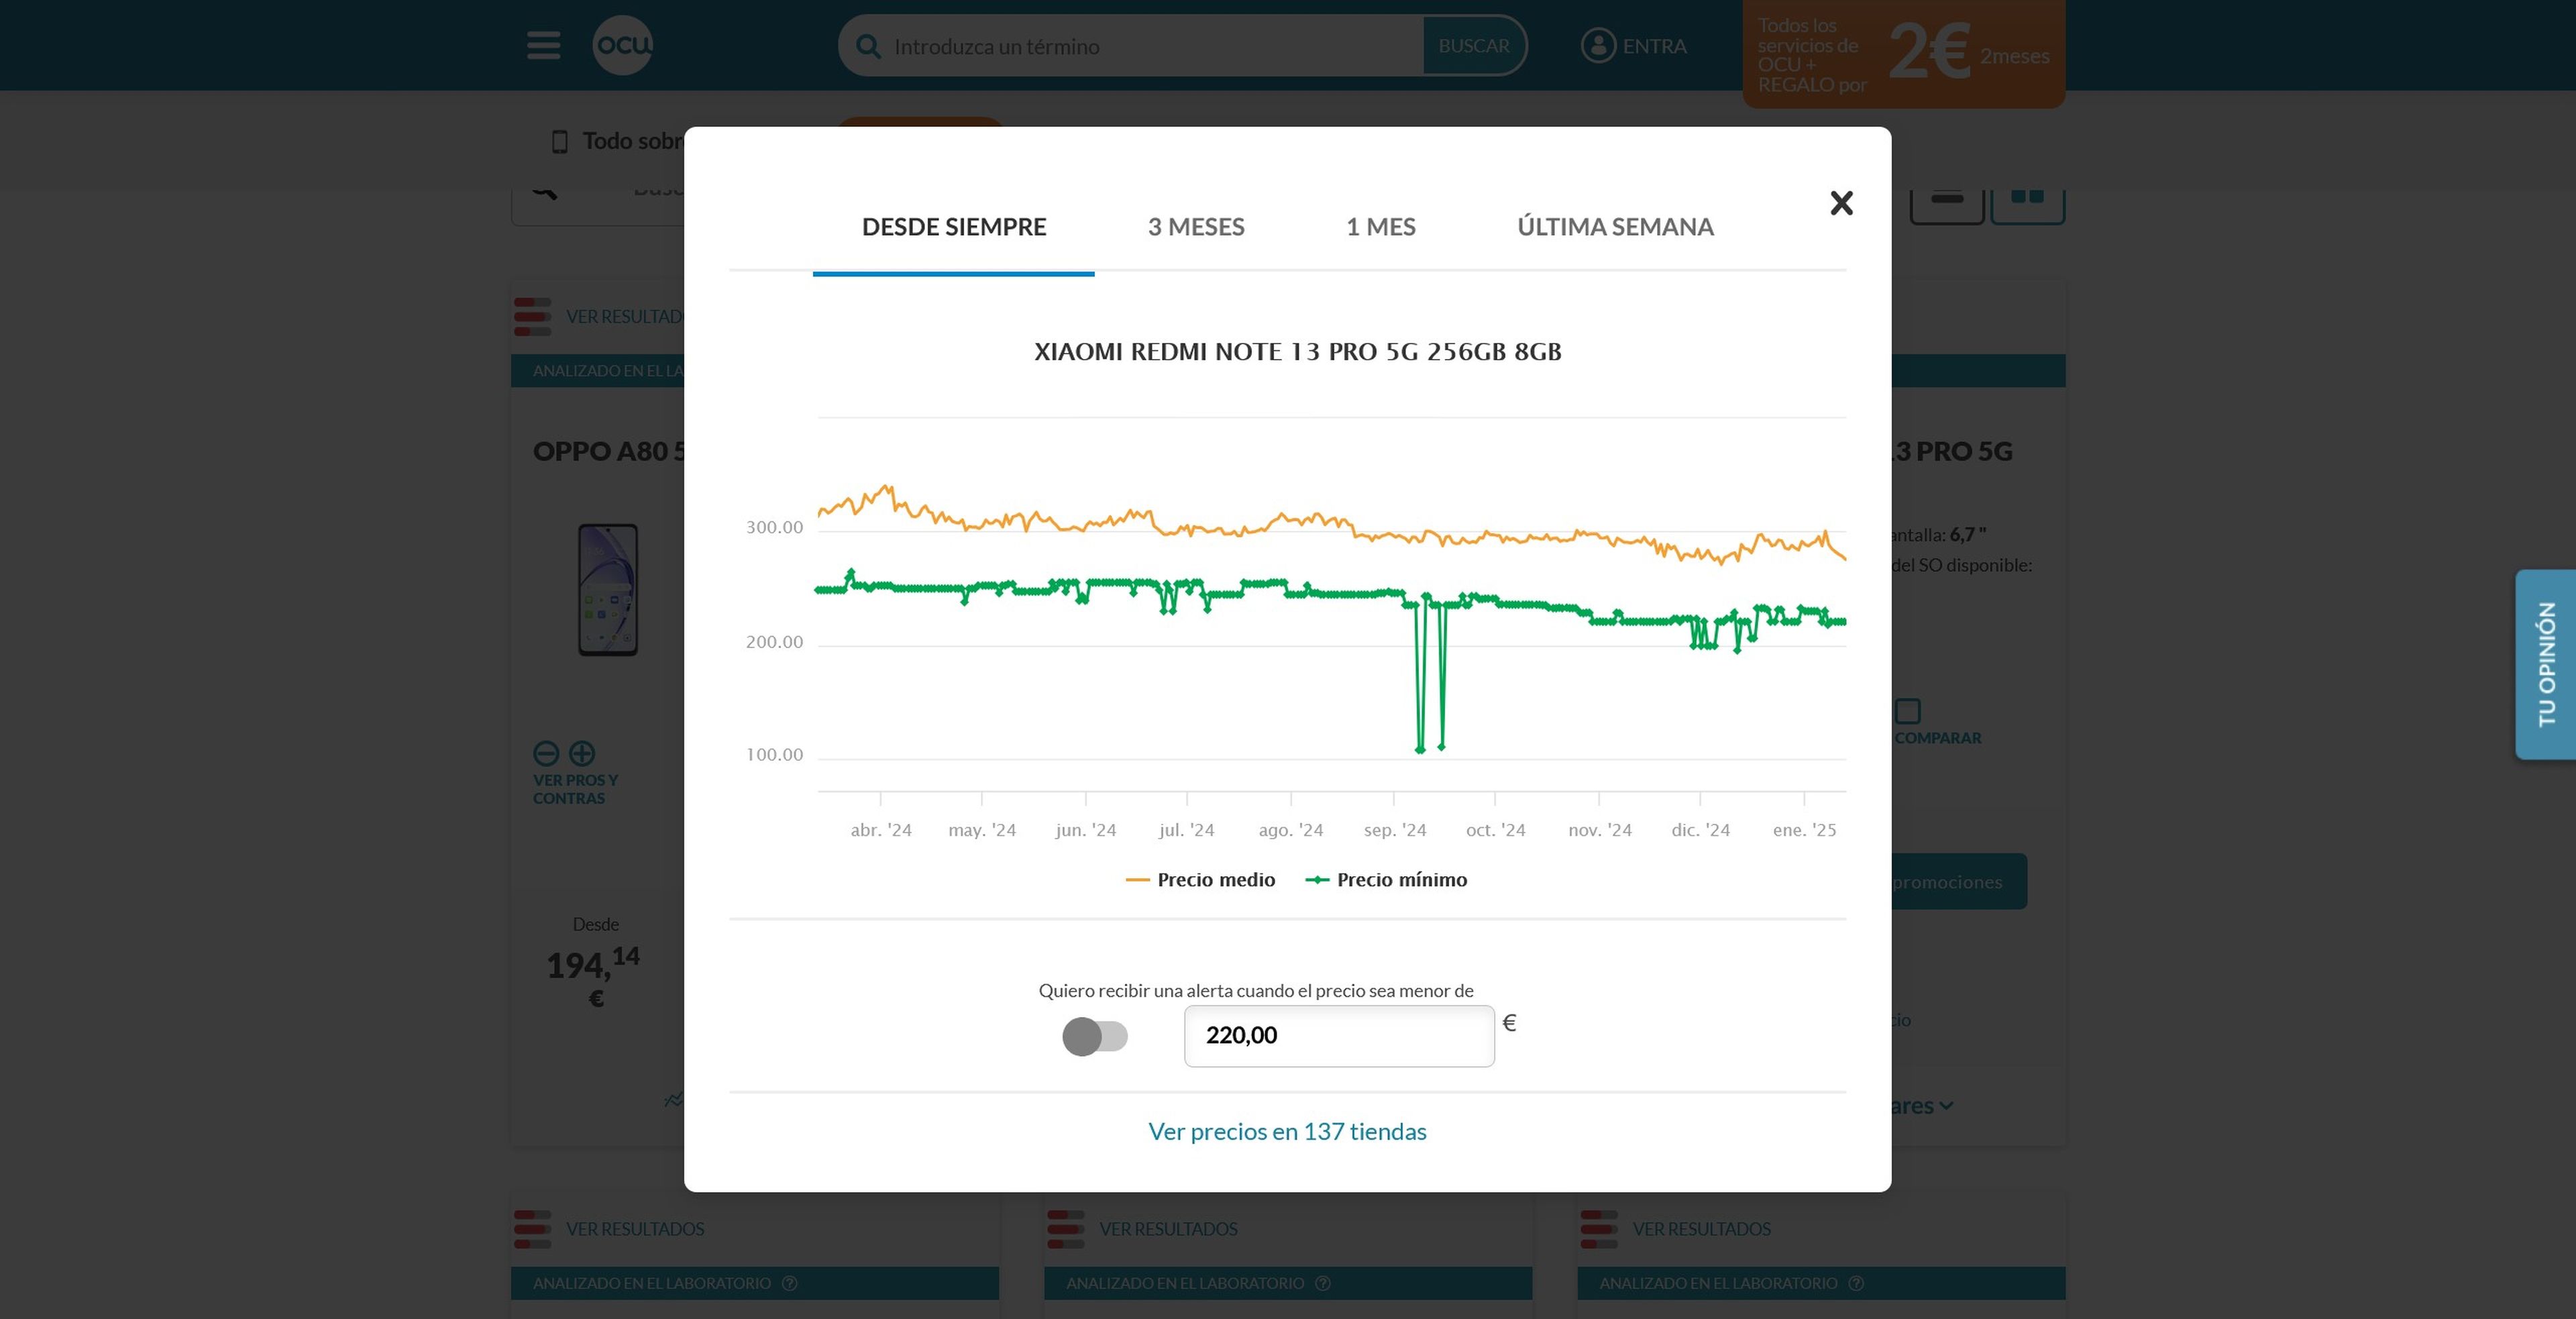The width and height of the screenshot is (2576, 1319).
Task: Click the plus circle pros y contras icon
Action: [582, 753]
